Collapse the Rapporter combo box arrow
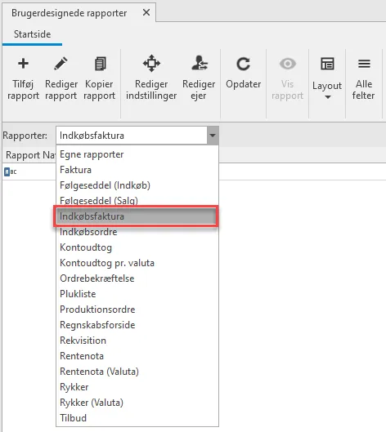This screenshot has height=432, width=386. (x=213, y=136)
